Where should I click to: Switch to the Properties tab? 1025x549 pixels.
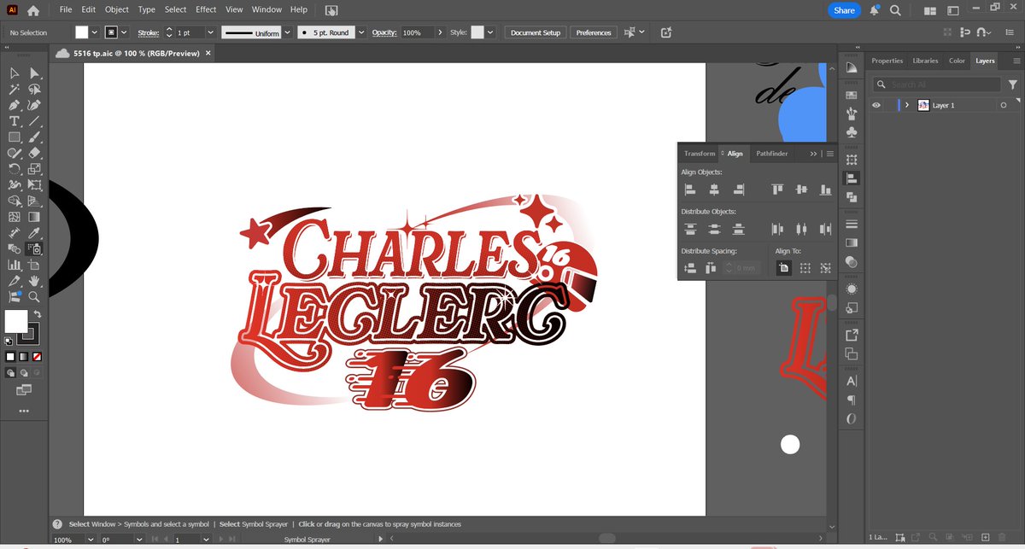coord(887,61)
